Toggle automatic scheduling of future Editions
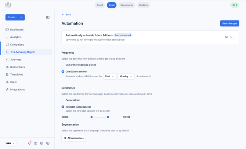The height and width of the screenshot is (149, 246). pyautogui.click(x=232, y=37)
